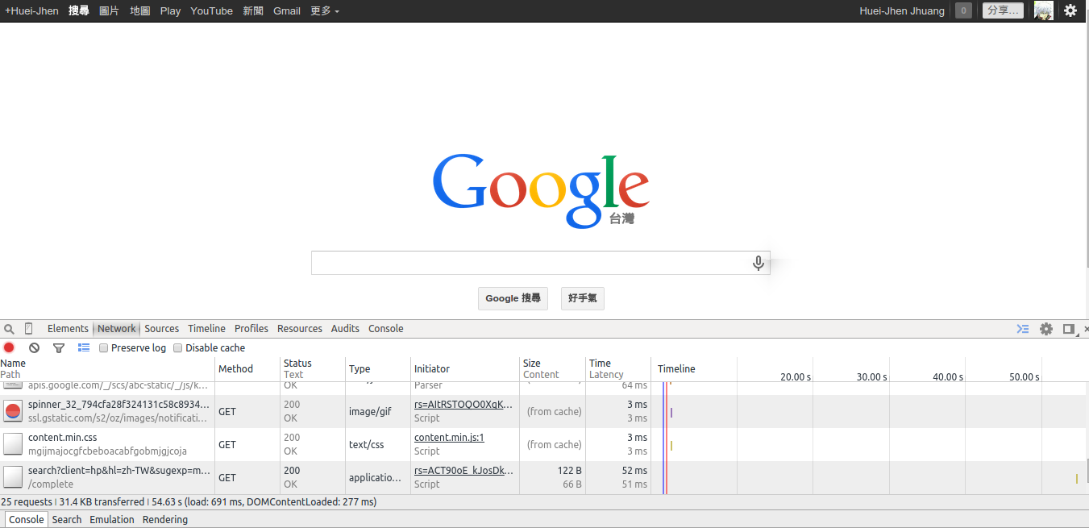Click the timeline bar of search request
This screenshot has height=528, width=1089.
(x=1076, y=479)
